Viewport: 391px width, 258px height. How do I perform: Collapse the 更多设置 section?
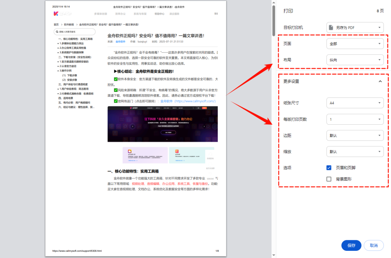(380, 82)
